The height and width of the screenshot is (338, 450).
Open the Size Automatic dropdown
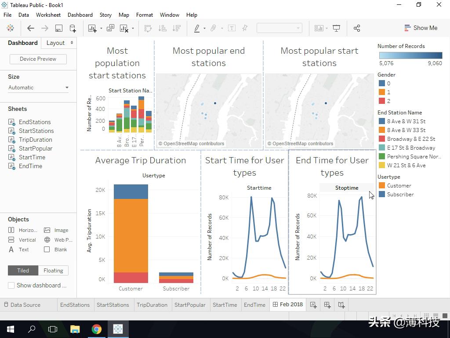(x=39, y=88)
